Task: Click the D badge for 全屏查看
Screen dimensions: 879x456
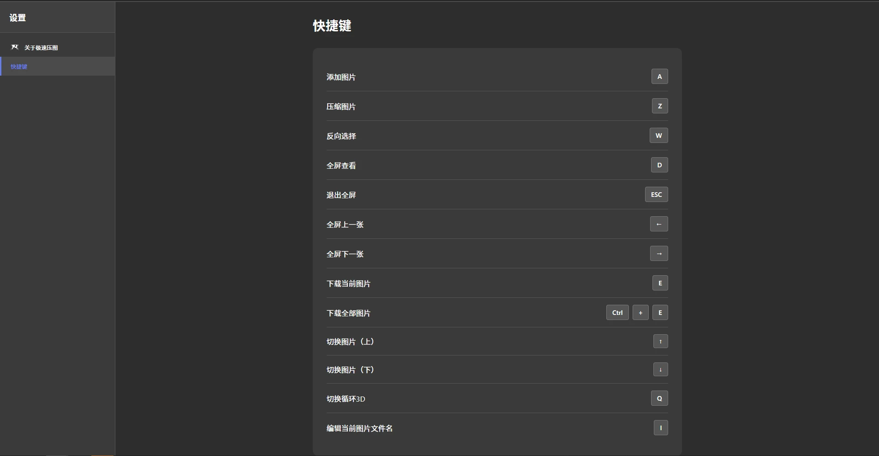Action: pyautogui.click(x=658, y=165)
